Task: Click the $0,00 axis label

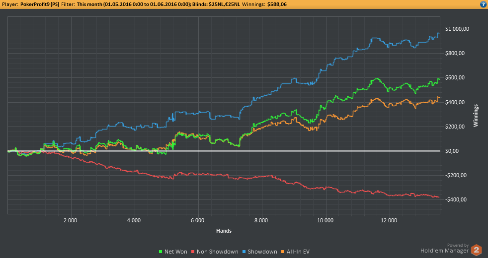Action: (452, 151)
